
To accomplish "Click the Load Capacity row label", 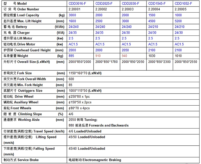I will tap(28, 15).
